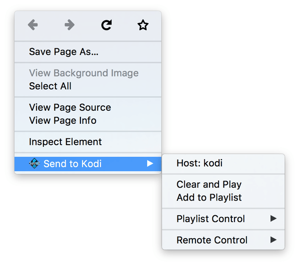Click the back arrow icon
295x262 pixels.
[32, 25]
